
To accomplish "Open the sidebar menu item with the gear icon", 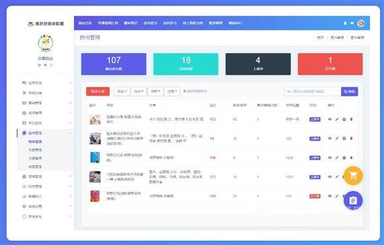I will click(32, 207).
